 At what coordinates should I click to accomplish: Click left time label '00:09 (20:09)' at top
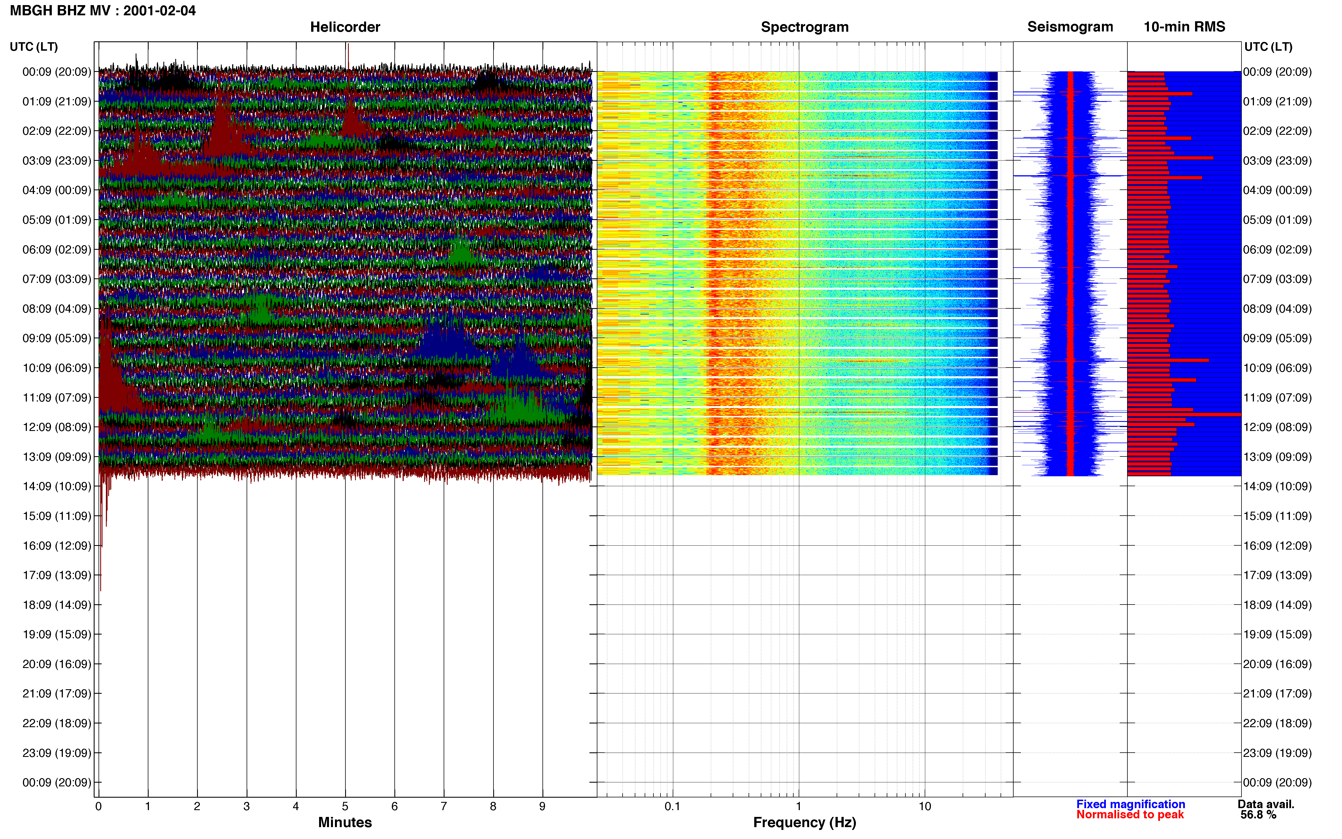pyautogui.click(x=57, y=72)
